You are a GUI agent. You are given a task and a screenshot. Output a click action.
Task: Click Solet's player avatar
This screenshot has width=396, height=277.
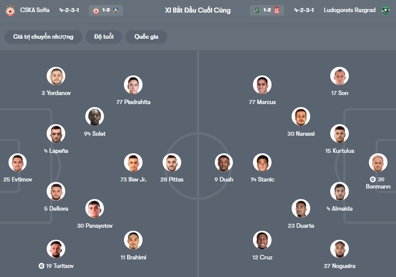point(94,117)
